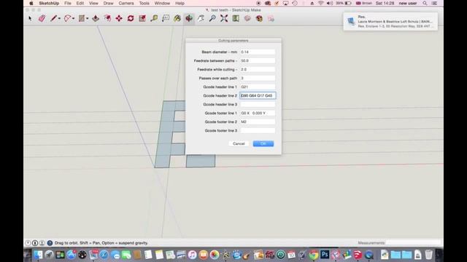This screenshot has width=467, height=262.
Task: Open the File menu
Action: point(68,3)
